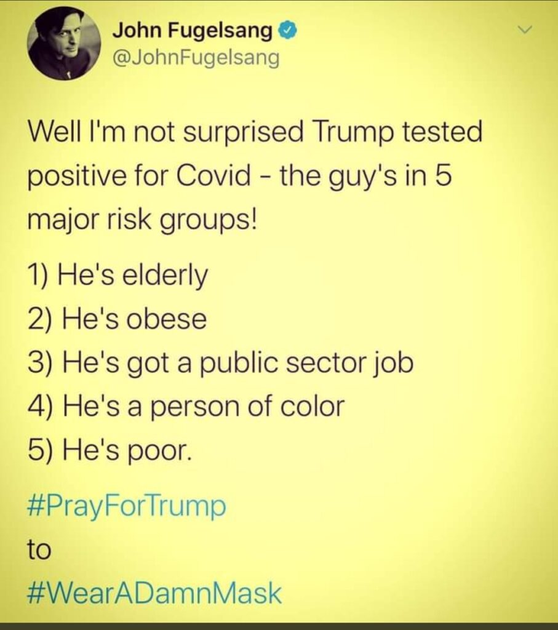Click the word "tested" in first line

[x=442, y=132]
